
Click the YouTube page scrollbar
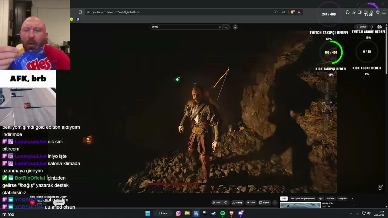tap(386, 50)
